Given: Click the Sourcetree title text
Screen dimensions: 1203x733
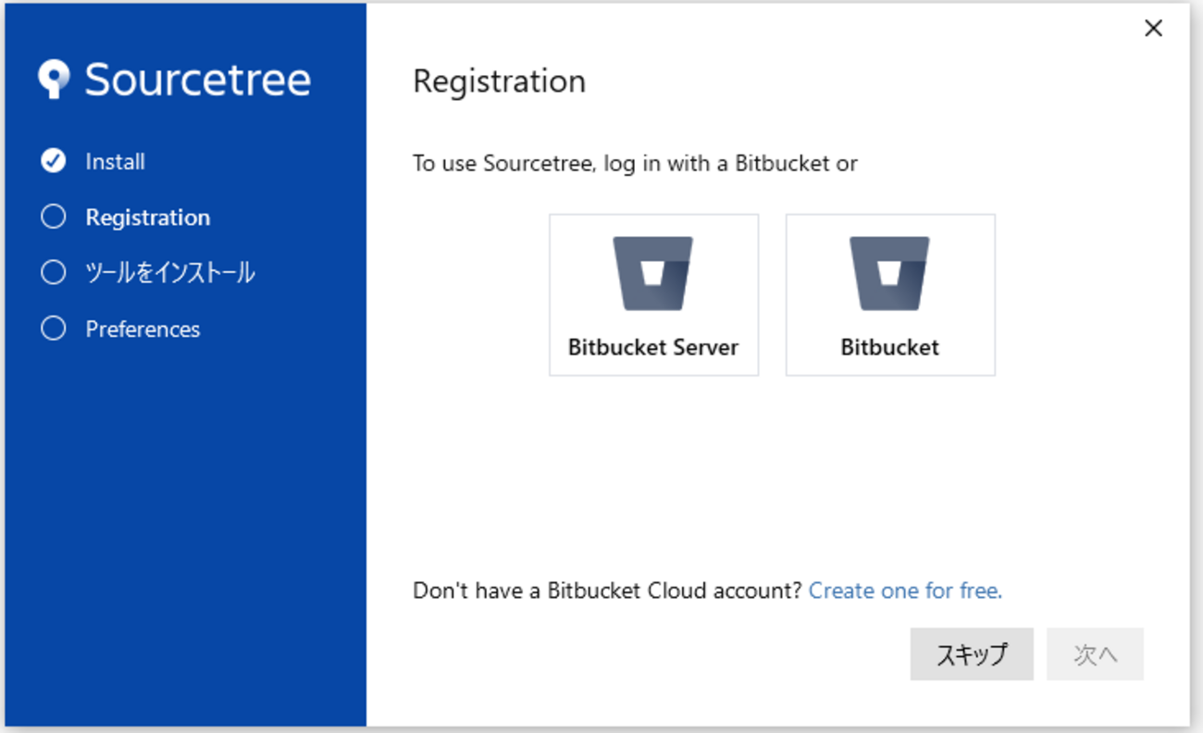Looking at the screenshot, I should [198, 80].
